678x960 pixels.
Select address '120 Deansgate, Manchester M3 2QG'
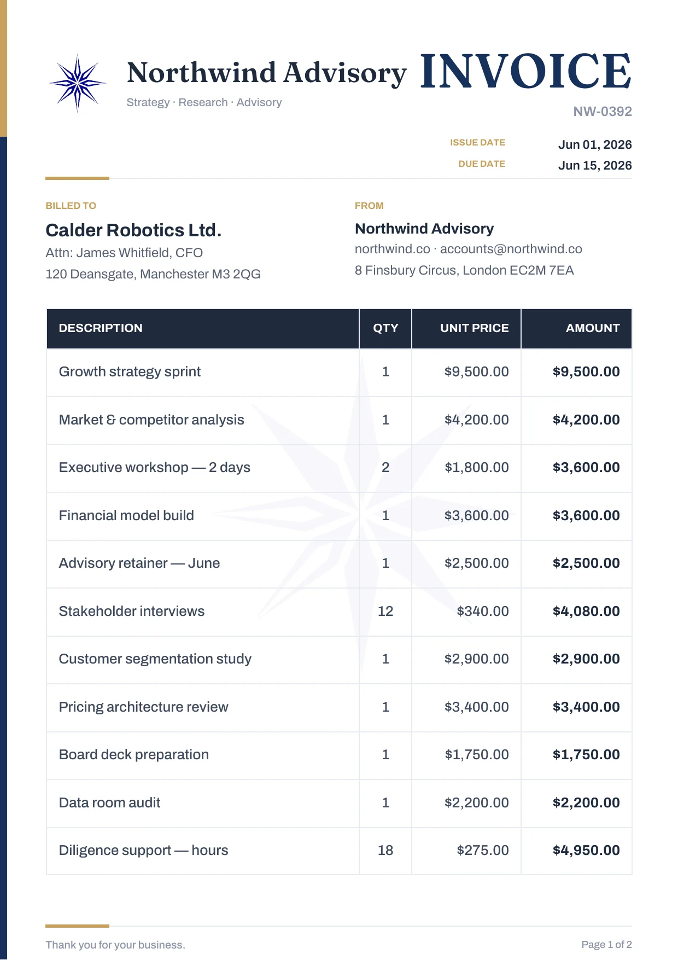[x=153, y=274]
